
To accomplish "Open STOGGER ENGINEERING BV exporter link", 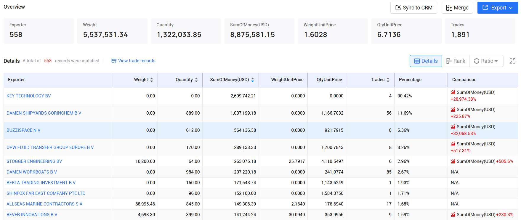I will click(34, 161).
